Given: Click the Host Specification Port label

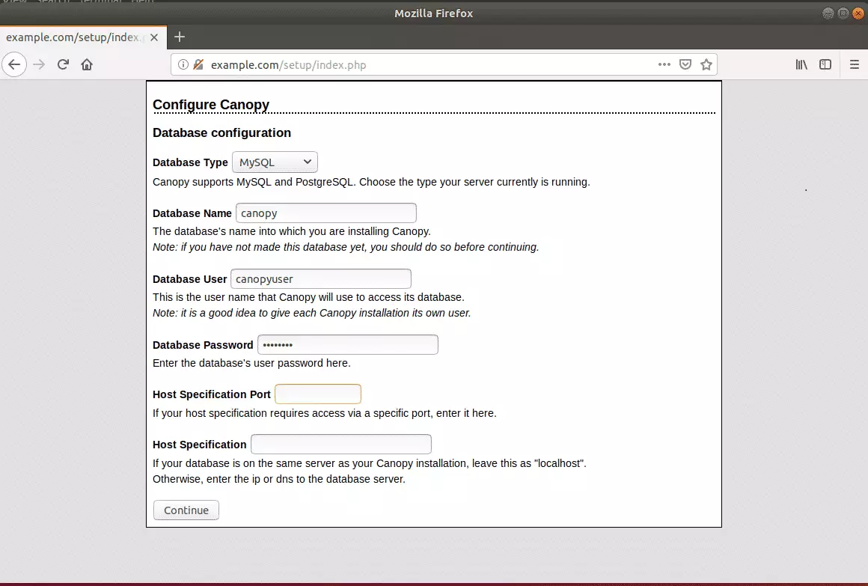Looking at the screenshot, I should [212, 394].
